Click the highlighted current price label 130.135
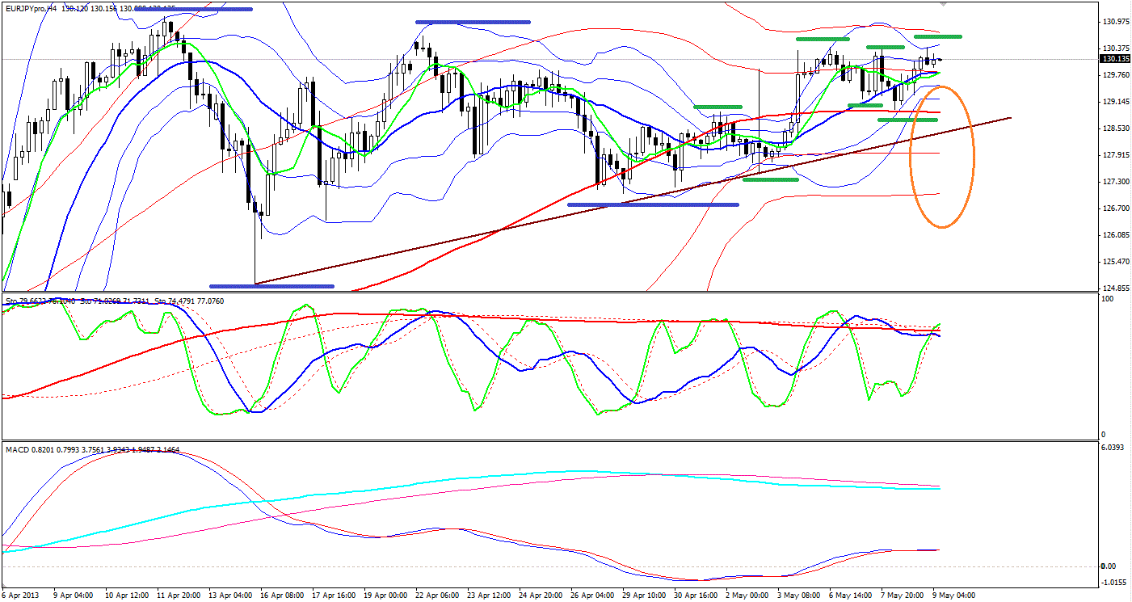 [1115, 59]
